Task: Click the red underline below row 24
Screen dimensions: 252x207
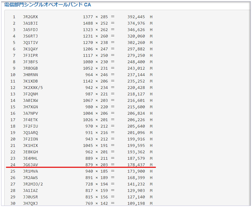Action: [81, 168]
